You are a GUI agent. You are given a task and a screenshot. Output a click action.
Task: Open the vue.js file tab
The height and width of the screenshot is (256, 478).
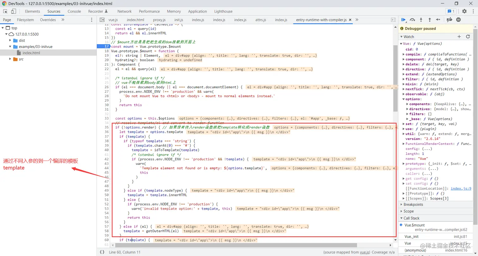pyautogui.click(x=113, y=20)
